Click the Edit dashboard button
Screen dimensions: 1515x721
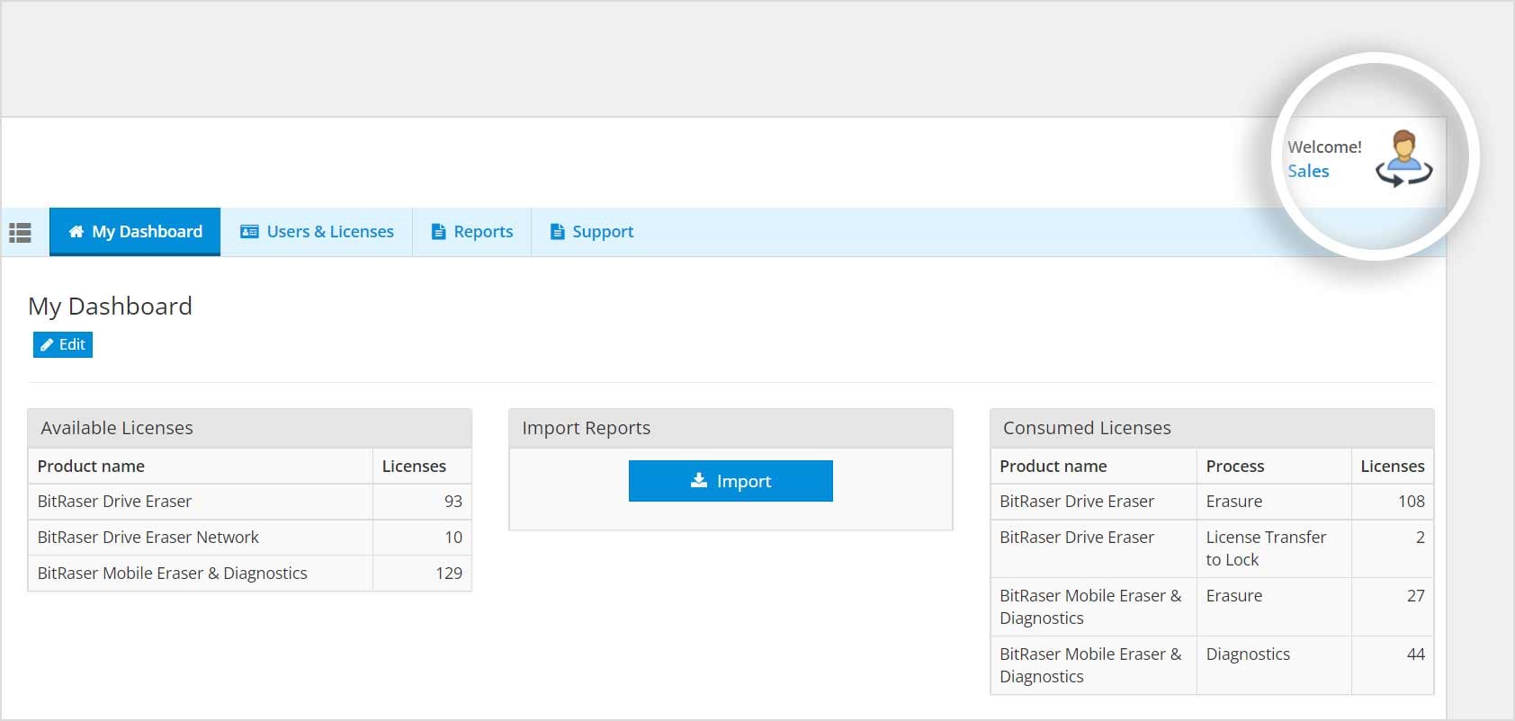(x=63, y=344)
